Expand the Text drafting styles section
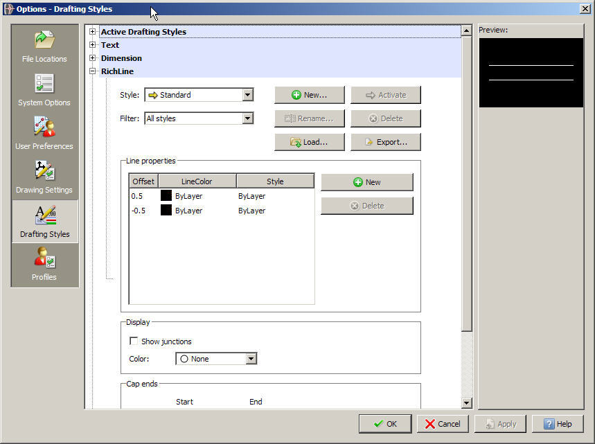Viewport: 595px width, 444px height. click(93, 44)
